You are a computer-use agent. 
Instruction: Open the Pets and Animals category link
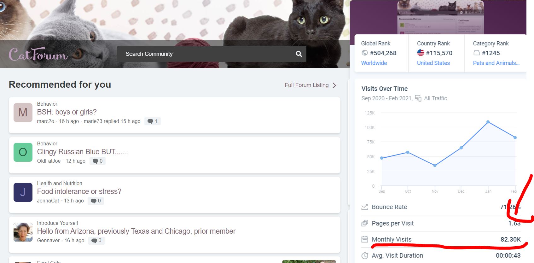(496, 63)
